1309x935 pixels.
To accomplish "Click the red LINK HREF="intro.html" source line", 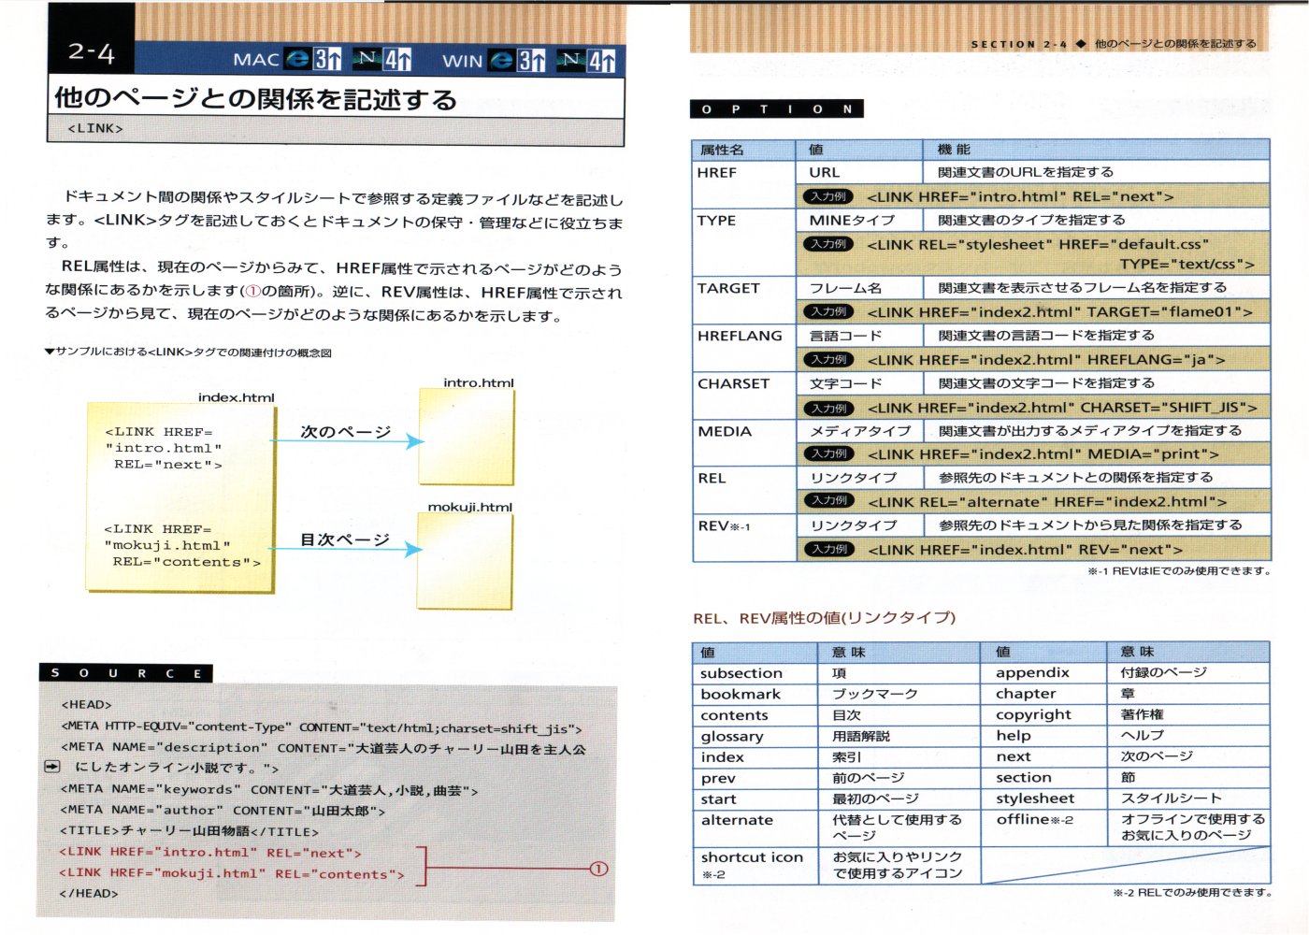I will click(210, 853).
